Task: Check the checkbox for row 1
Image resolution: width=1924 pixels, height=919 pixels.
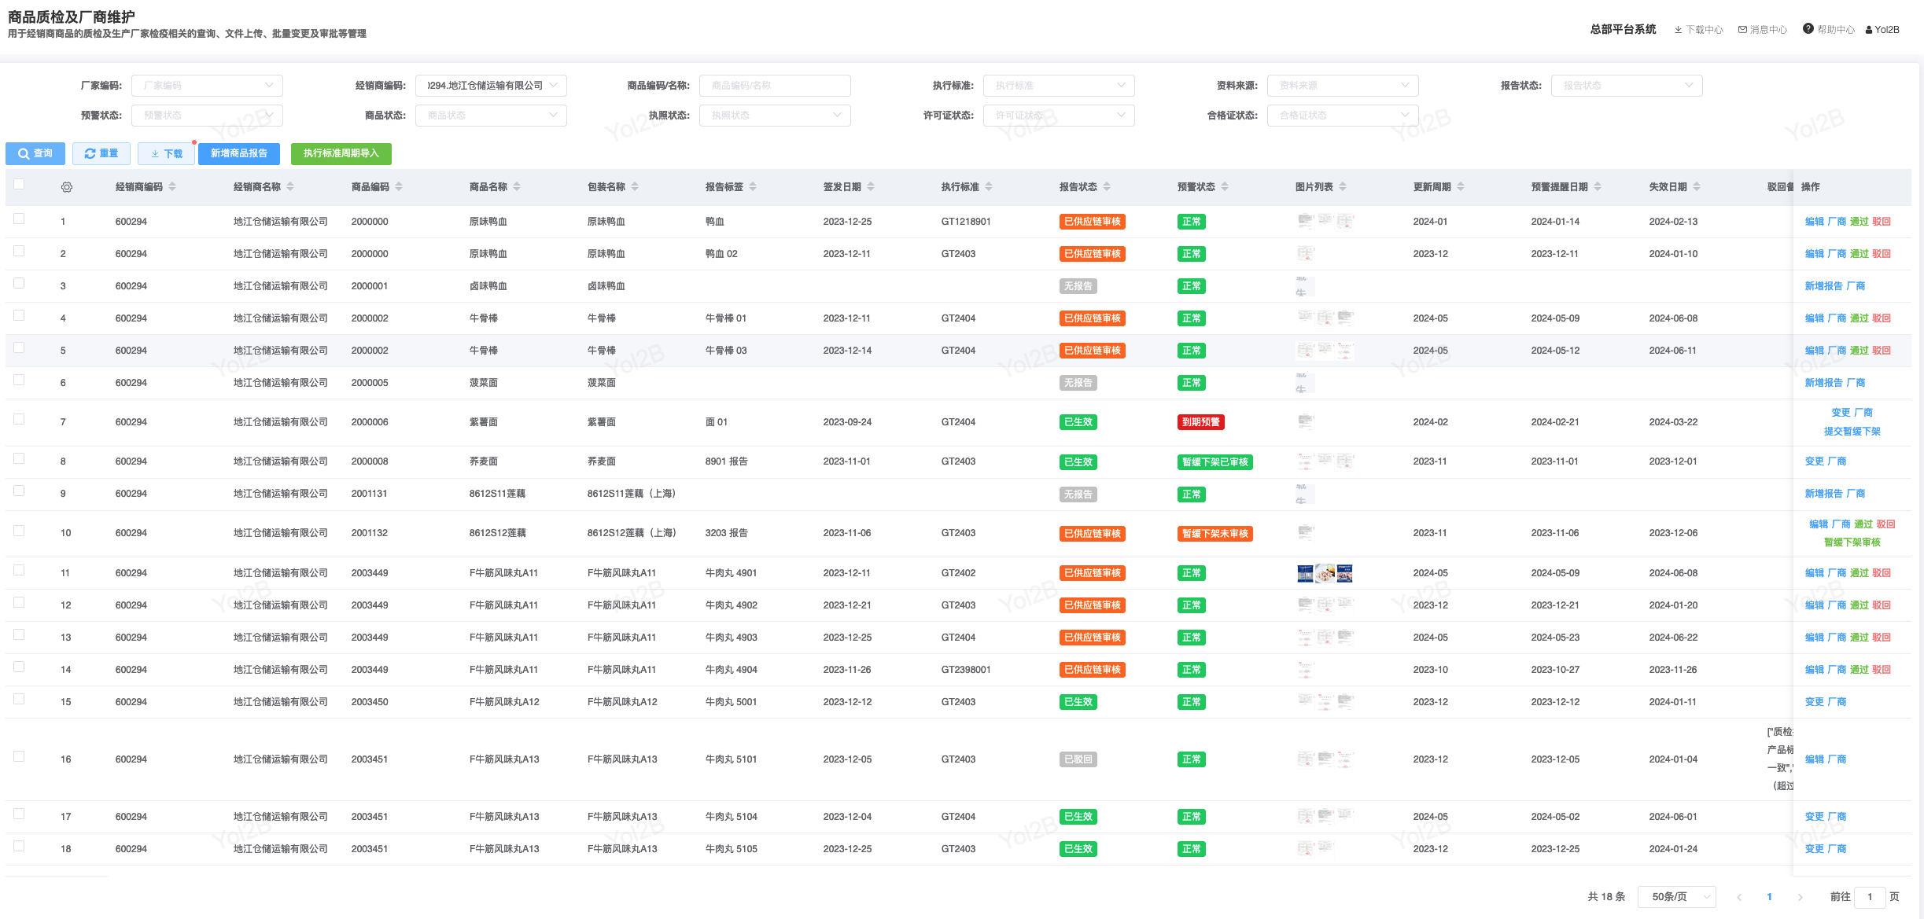Action: 19,219
